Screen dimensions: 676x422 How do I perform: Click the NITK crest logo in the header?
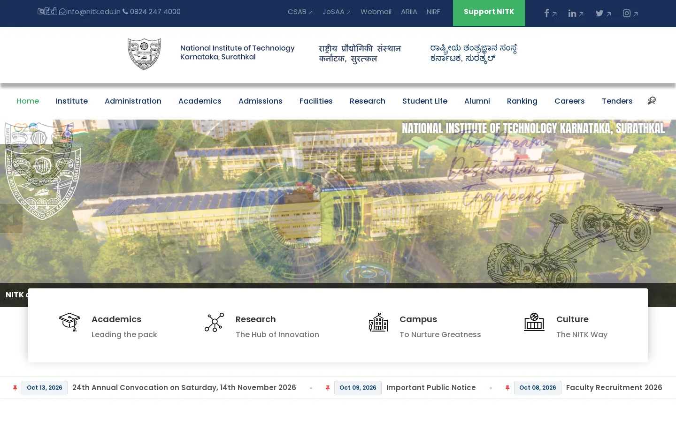pyautogui.click(x=145, y=54)
